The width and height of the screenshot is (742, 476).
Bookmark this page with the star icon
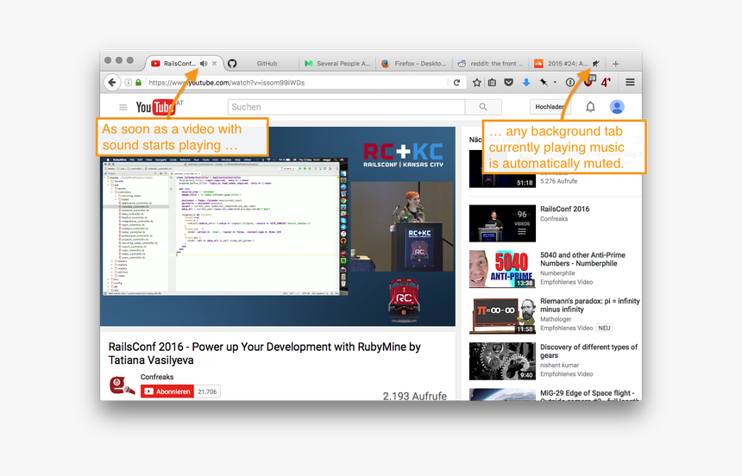pyautogui.click(x=477, y=82)
